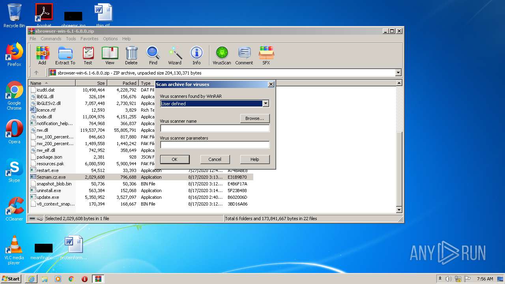Viewport: 505px width, 284px height.
Task: Open Firefox desktop shortcut
Action: (x=14, y=55)
